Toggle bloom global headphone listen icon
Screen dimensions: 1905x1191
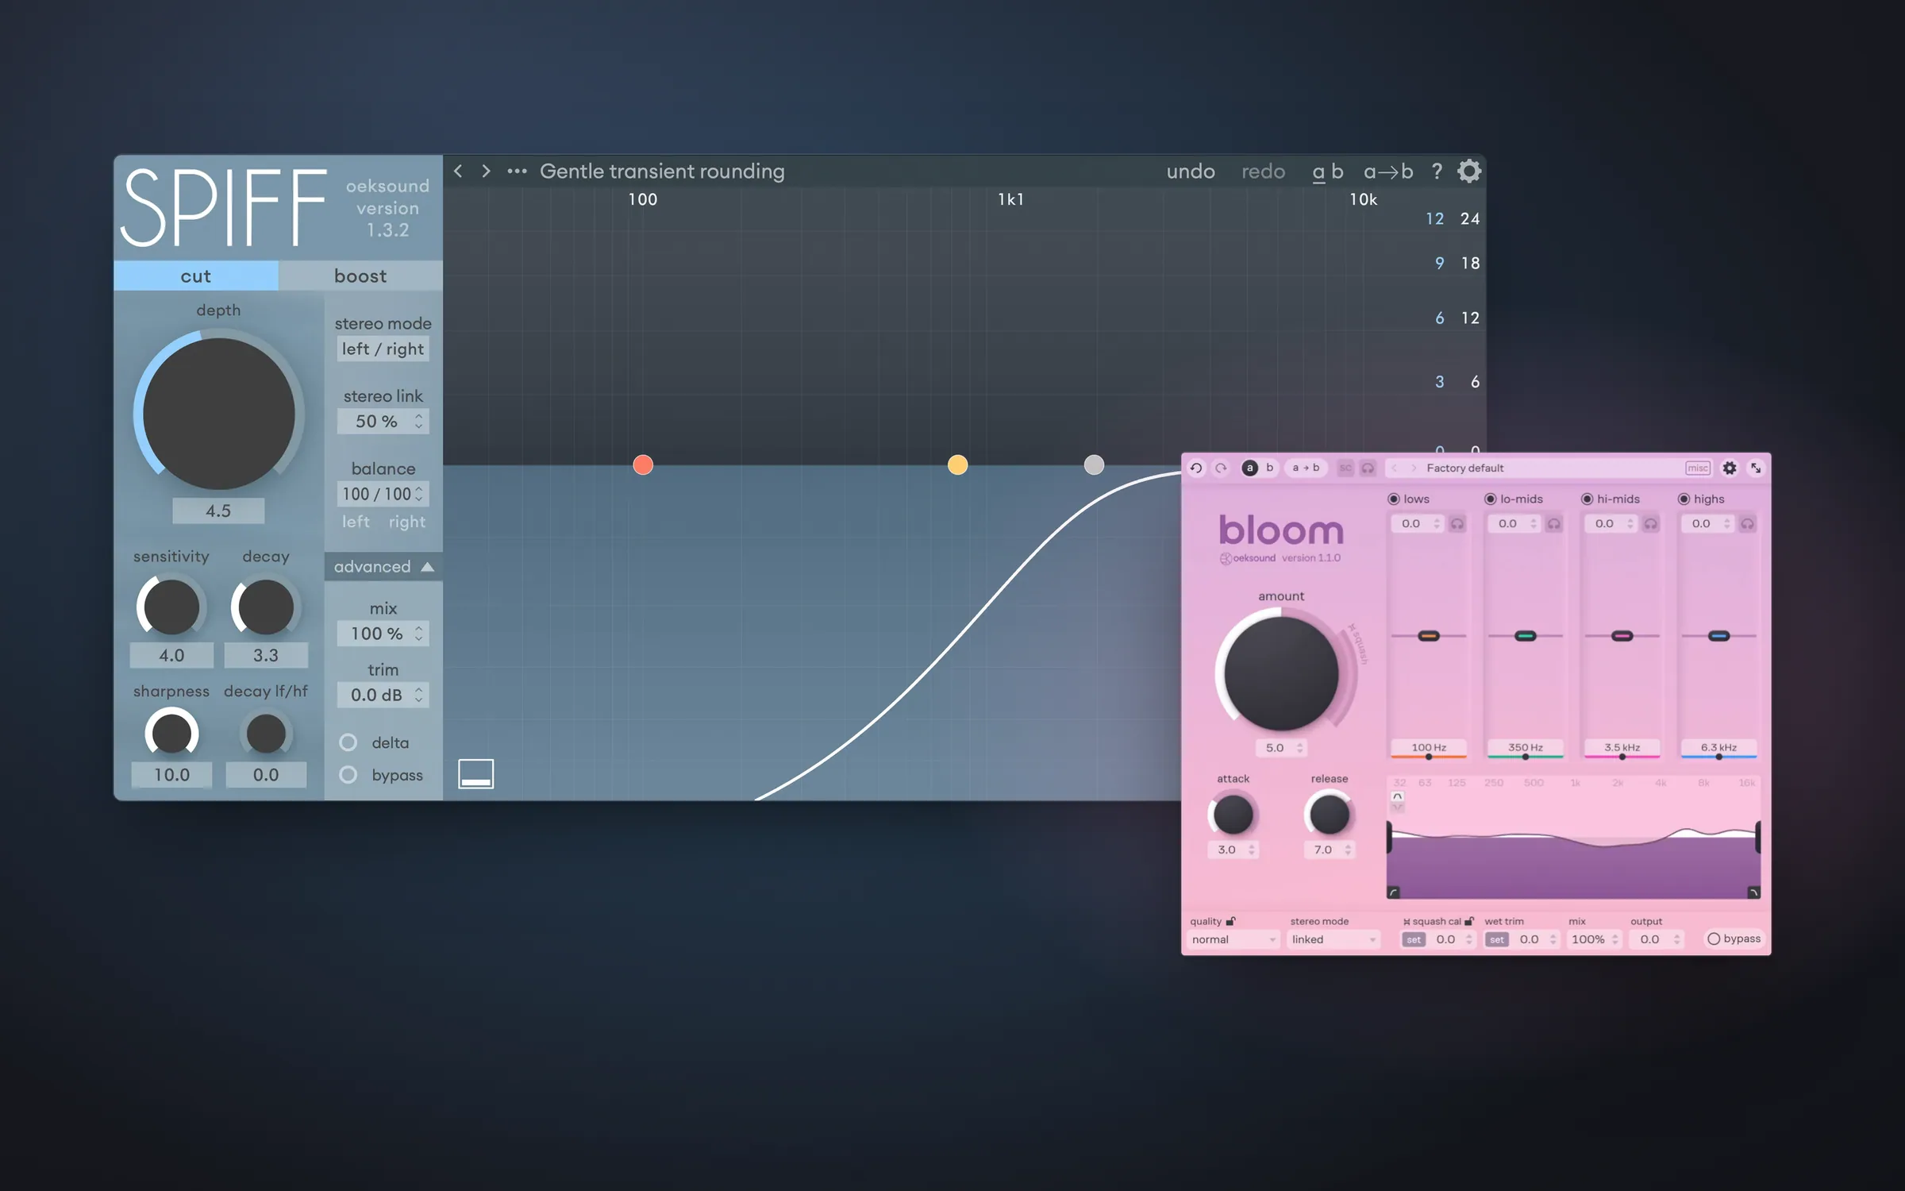click(1368, 468)
